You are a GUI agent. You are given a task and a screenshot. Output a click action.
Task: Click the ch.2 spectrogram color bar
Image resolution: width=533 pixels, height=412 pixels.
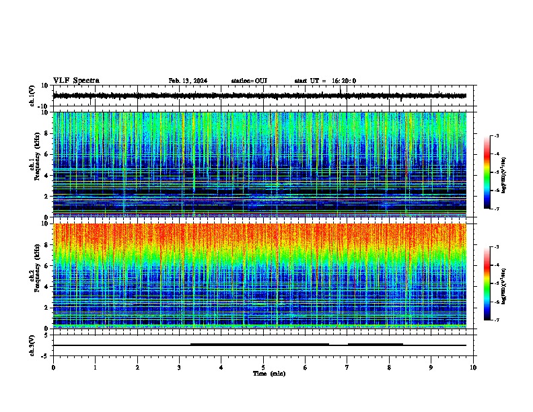point(487,283)
